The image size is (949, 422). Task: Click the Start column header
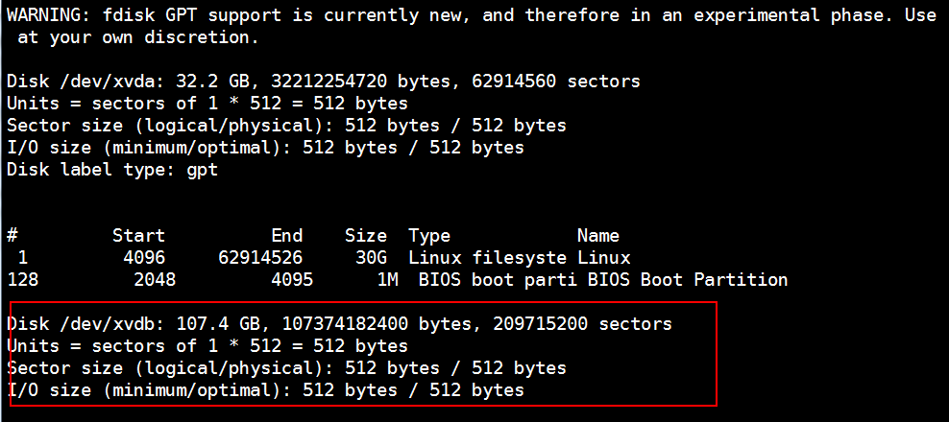point(138,236)
